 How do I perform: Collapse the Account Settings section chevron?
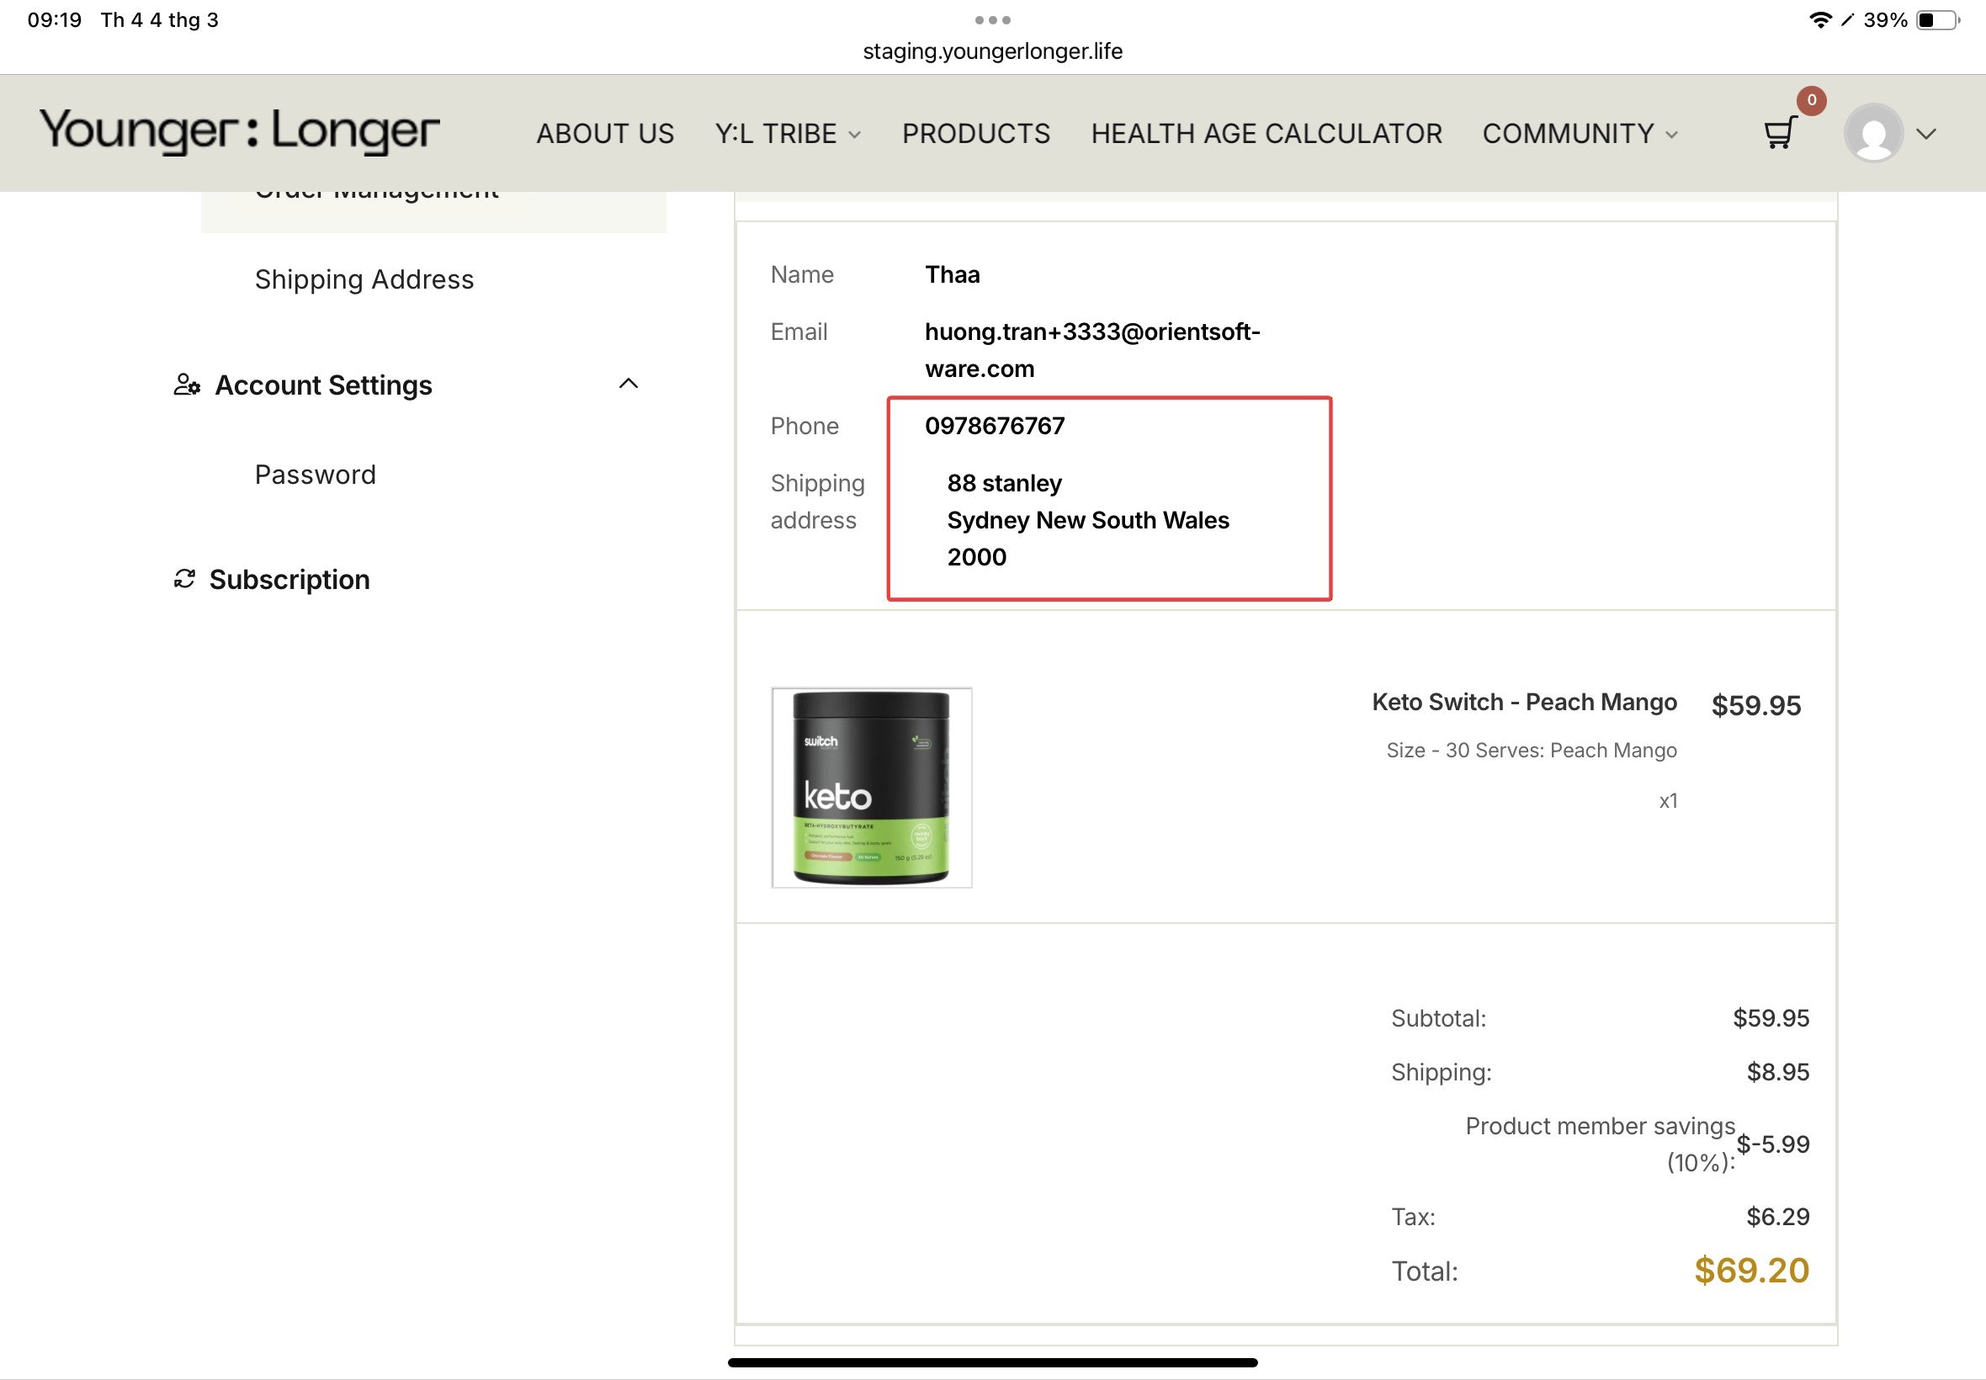point(629,383)
